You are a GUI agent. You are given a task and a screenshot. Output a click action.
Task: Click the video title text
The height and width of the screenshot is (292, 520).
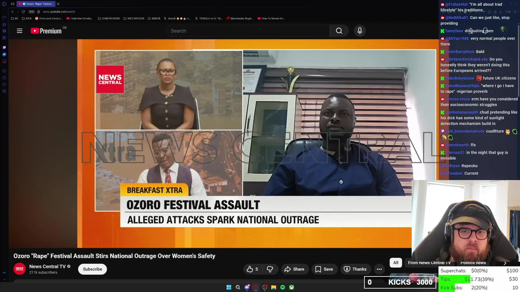tap(114, 256)
